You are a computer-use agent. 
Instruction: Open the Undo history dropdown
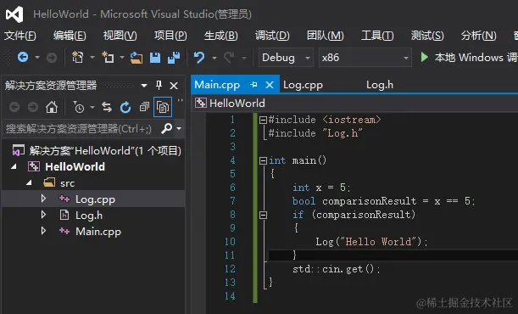(214, 59)
